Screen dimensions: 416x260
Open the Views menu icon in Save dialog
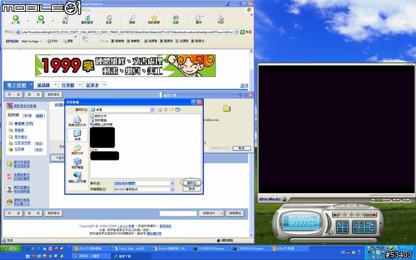(x=178, y=110)
